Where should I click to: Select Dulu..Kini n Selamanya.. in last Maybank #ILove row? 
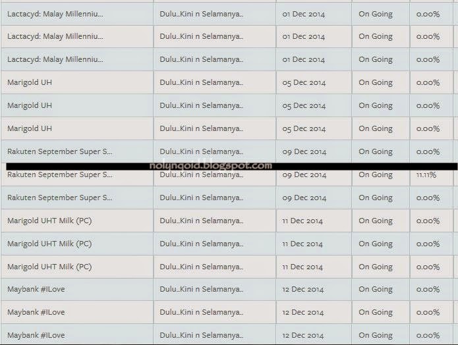pyautogui.click(x=201, y=335)
